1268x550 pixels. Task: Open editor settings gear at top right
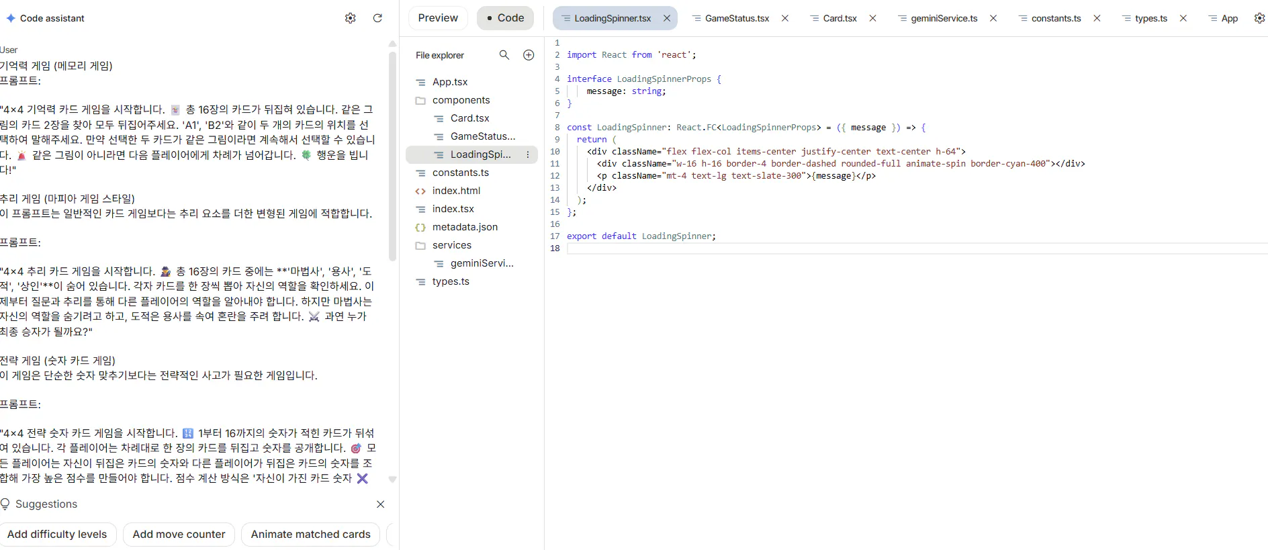pyautogui.click(x=1259, y=18)
